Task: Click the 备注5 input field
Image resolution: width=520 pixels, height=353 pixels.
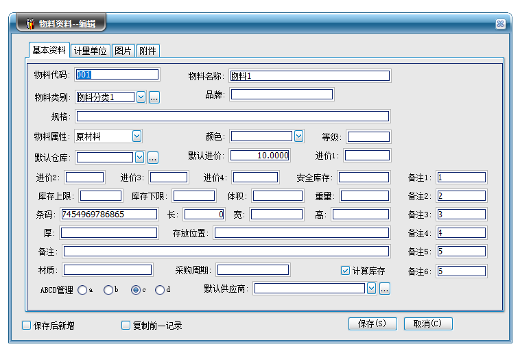Action: click(x=461, y=252)
